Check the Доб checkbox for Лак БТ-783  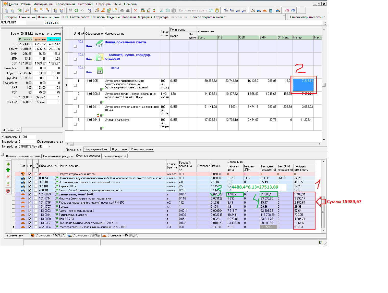[35, 219]
